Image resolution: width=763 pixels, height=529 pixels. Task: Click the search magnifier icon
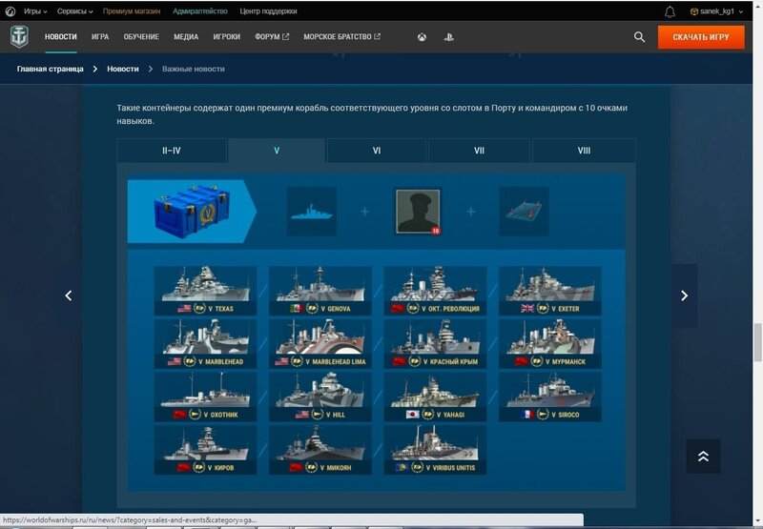[639, 37]
